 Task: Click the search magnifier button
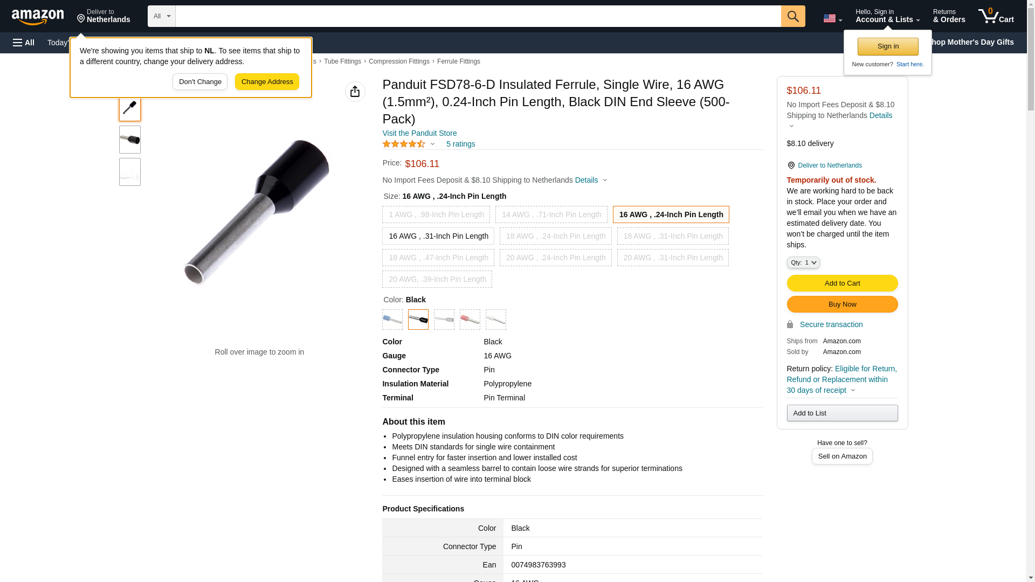click(x=792, y=16)
